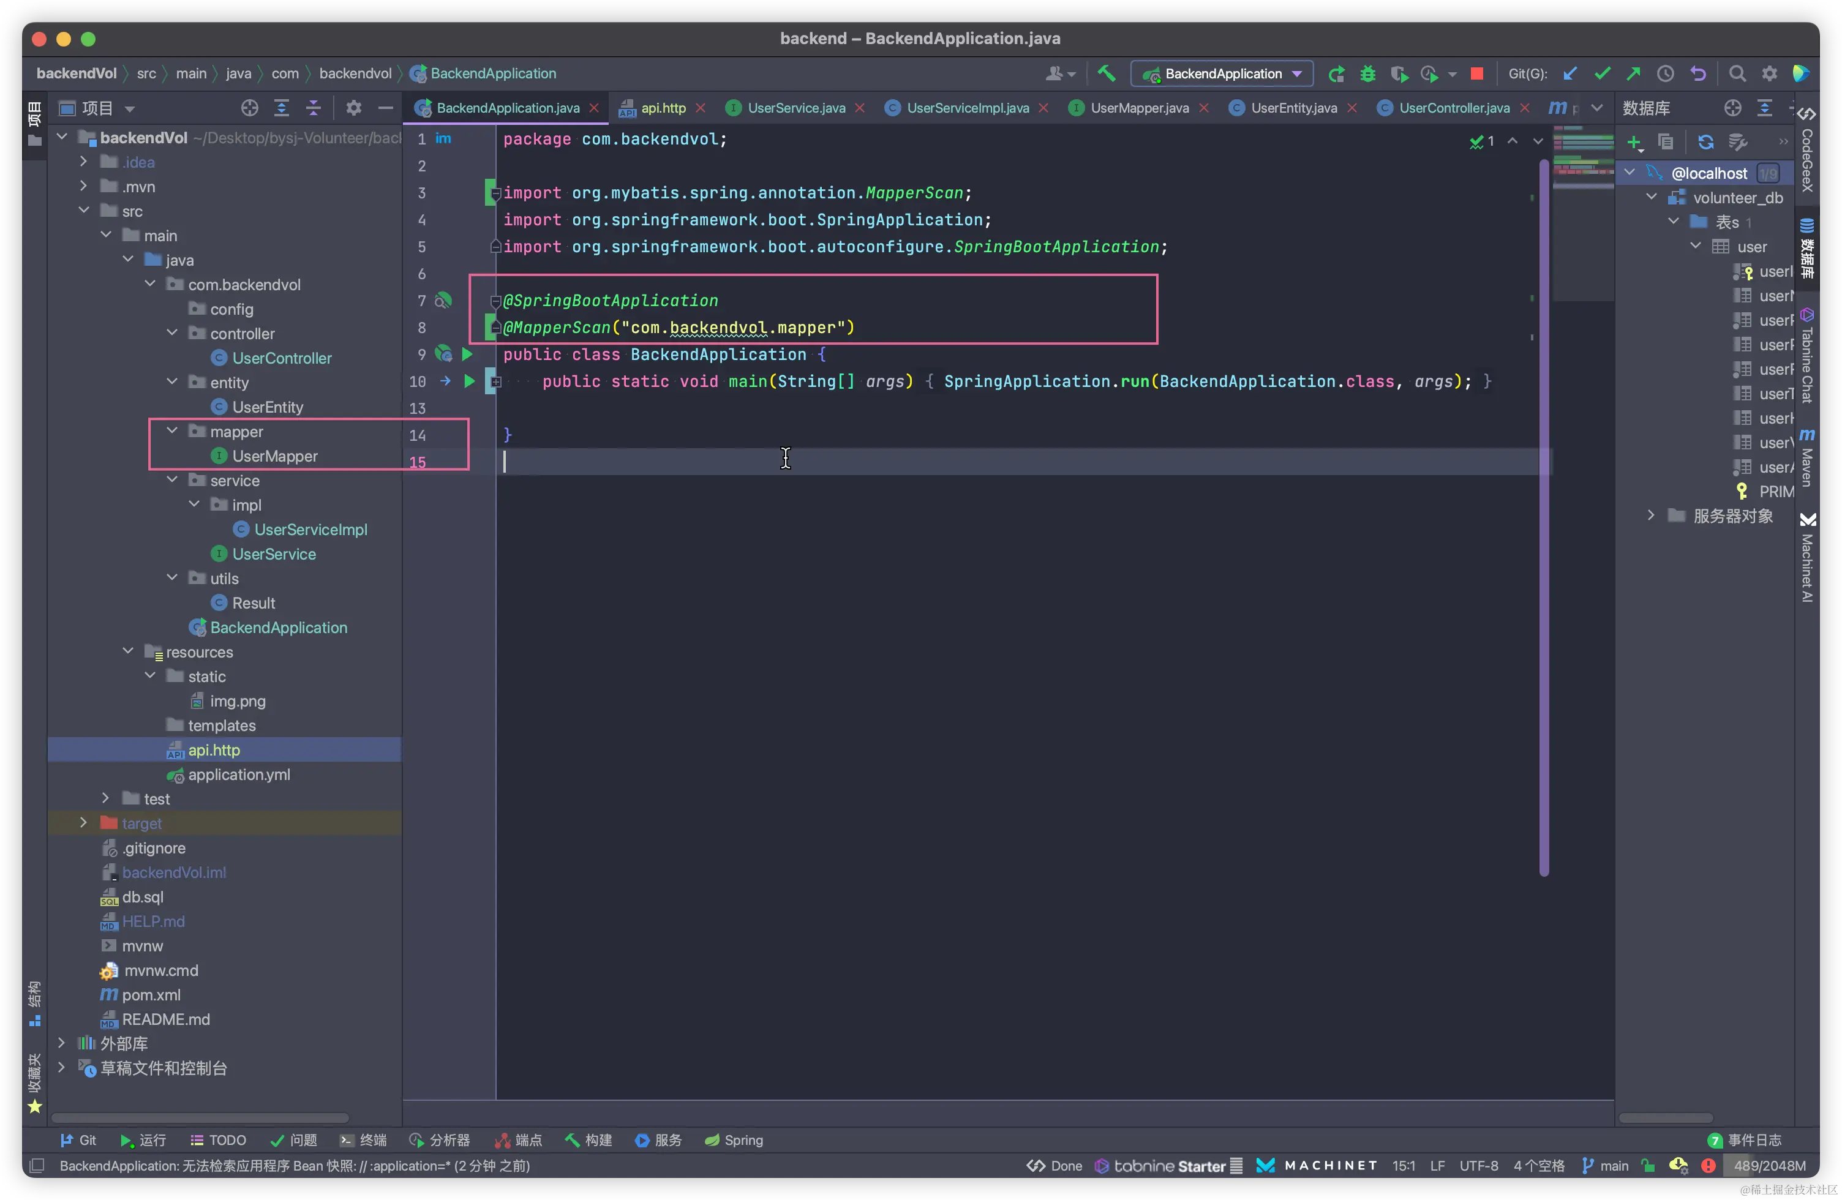Image resolution: width=1842 pixels, height=1200 pixels.
Task: Expand the target folder
Action: [83, 822]
